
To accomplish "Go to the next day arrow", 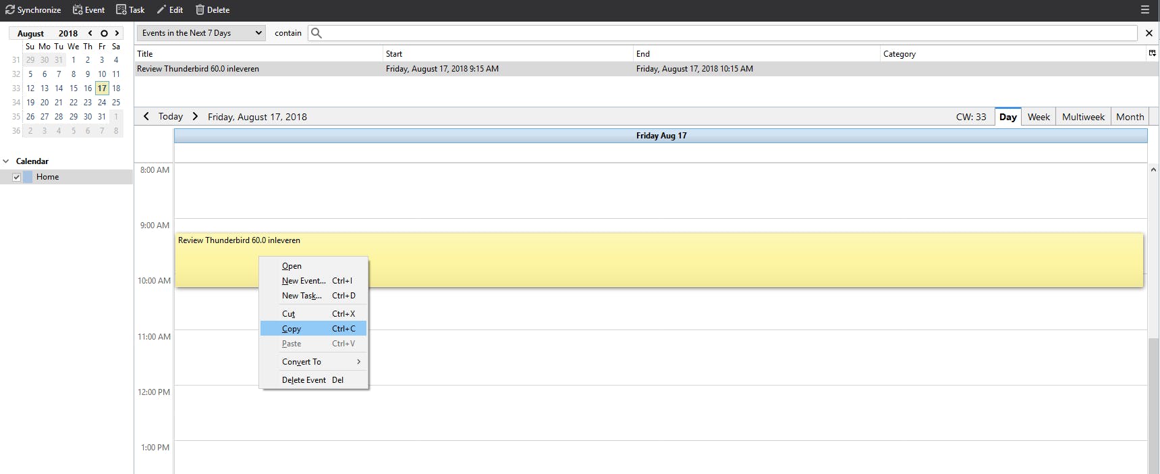I will (195, 117).
